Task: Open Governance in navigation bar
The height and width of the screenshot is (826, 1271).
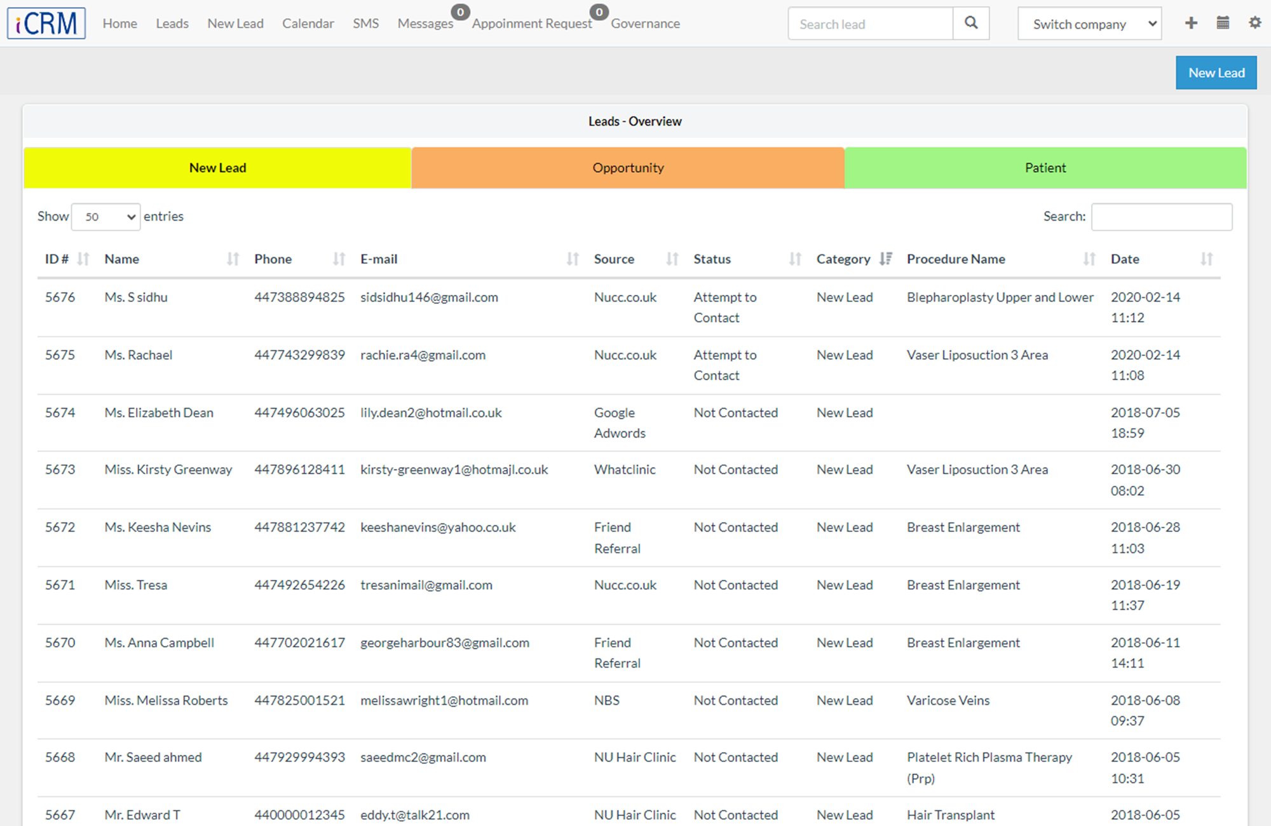Action: (x=645, y=24)
